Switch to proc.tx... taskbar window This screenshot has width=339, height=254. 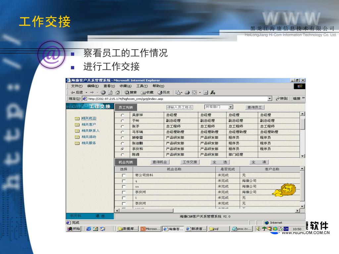[x=242, y=229]
